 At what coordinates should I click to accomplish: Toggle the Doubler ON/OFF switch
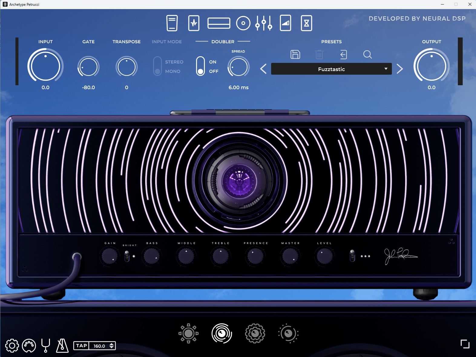pyautogui.click(x=200, y=66)
